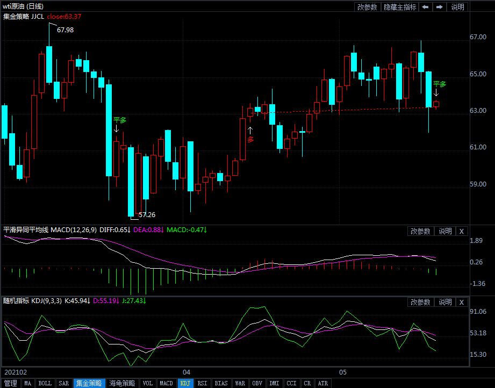Toggle 隐藏主指标 to hide main indicator
The image size is (495, 388).
[x=400, y=7]
